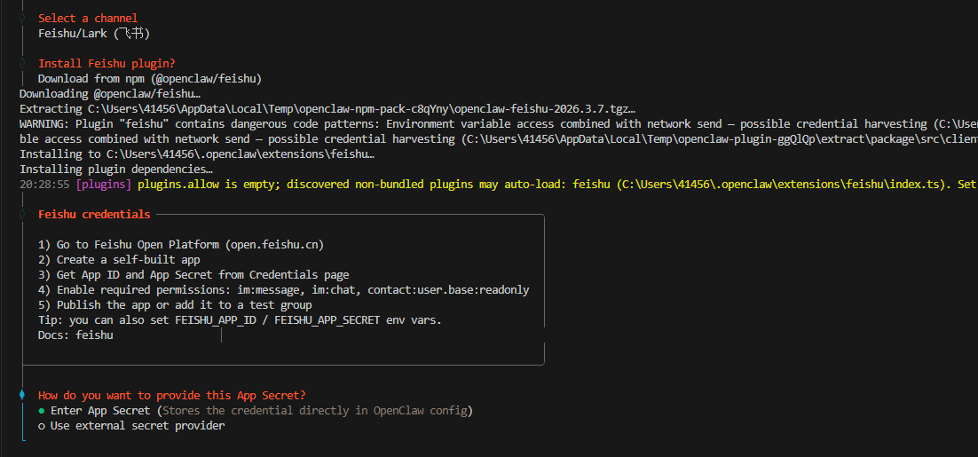Click step 5 Publish the app line
Screen dimensions: 978x457
point(175,305)
